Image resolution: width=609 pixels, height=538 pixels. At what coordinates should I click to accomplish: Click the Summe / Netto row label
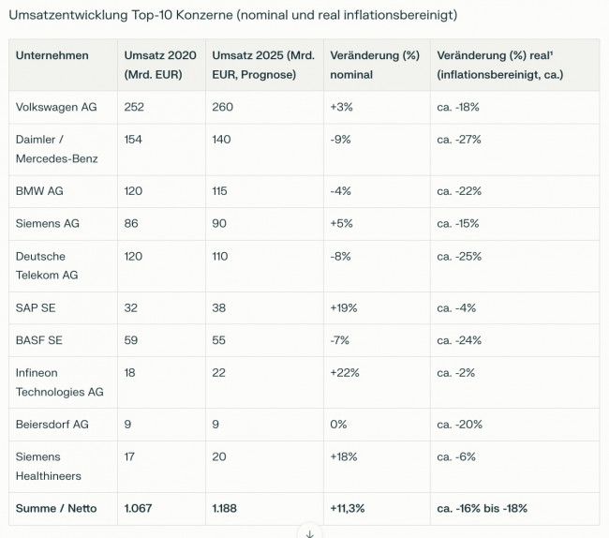[x=56, y=509]
